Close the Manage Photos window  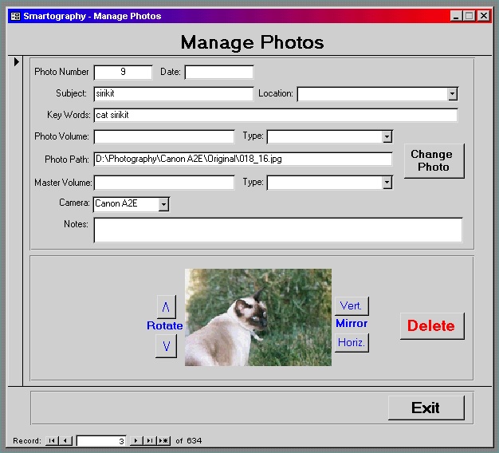pos(484,16)
